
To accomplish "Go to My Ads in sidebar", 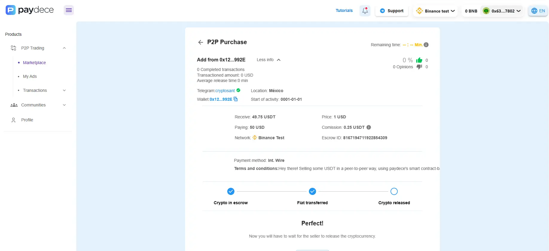I will click(30, 76).
